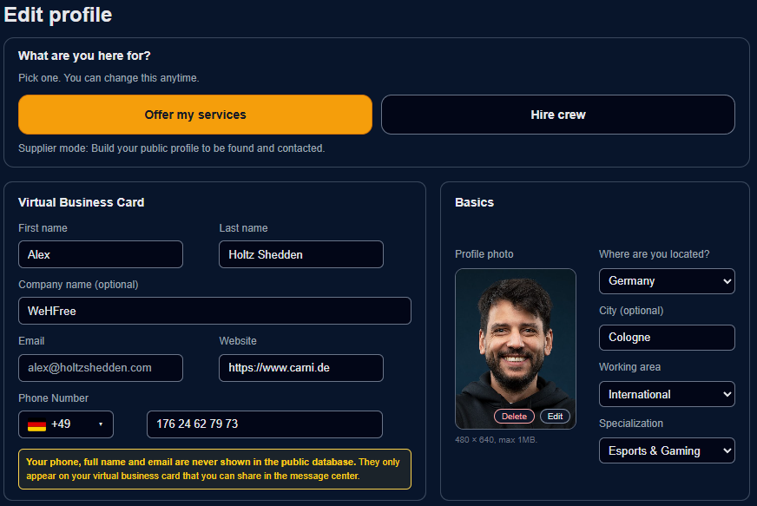Click the phone number input field
The image size is (757, 506).
[x=264, y=424]
